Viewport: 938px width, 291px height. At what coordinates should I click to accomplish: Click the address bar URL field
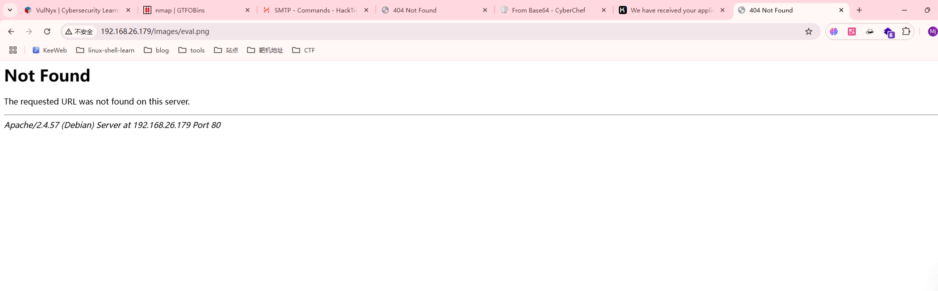point(401,31)
